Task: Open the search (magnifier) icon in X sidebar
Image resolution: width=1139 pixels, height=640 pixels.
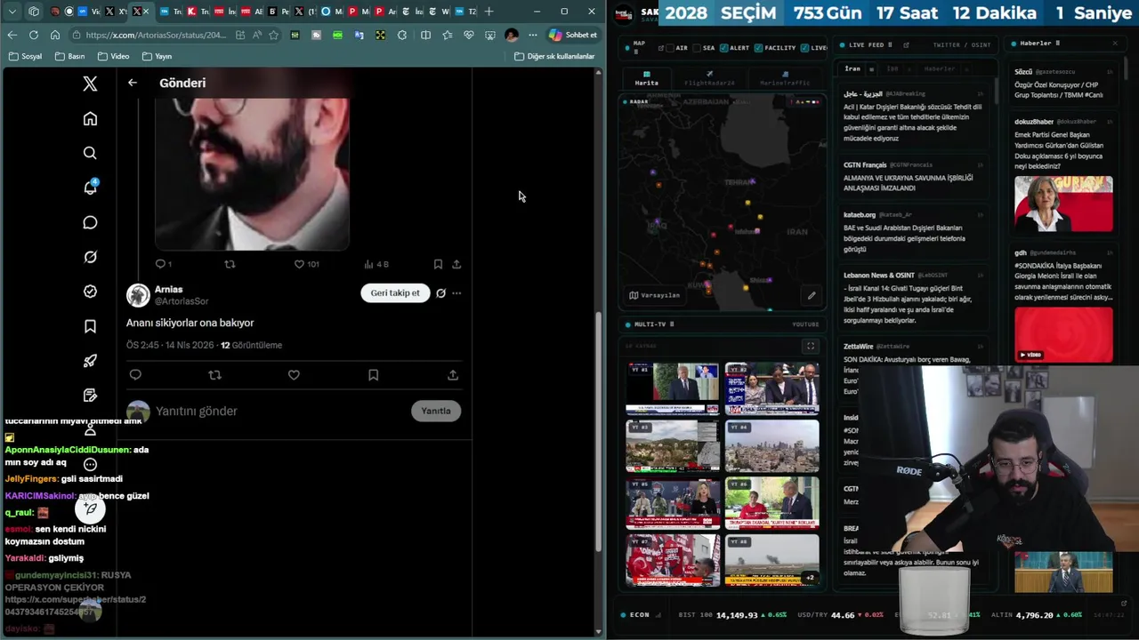Action: point(90,153)
